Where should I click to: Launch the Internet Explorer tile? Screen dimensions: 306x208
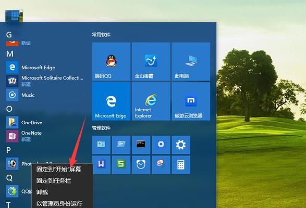pos(151,101)
